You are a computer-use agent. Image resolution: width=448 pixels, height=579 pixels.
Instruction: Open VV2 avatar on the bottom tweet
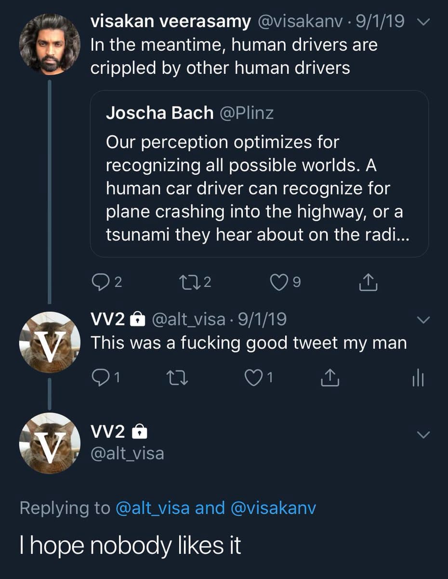[50, 442]
